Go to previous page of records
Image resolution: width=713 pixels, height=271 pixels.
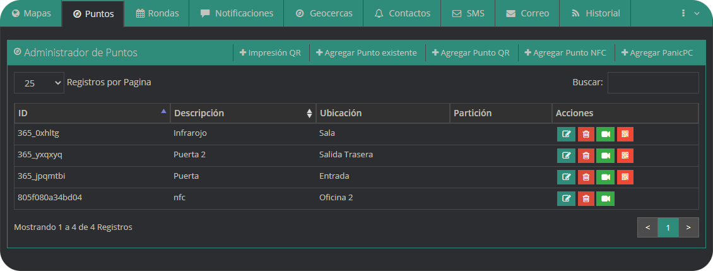pyautogui.click(x=647, y=227)
